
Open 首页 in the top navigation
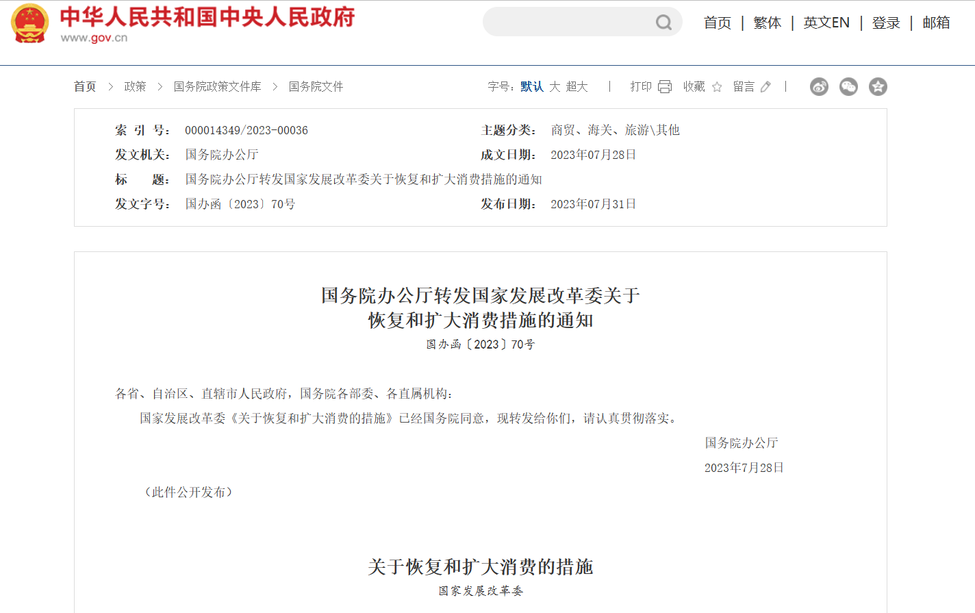pyautogui.click(x=718, y=23)
